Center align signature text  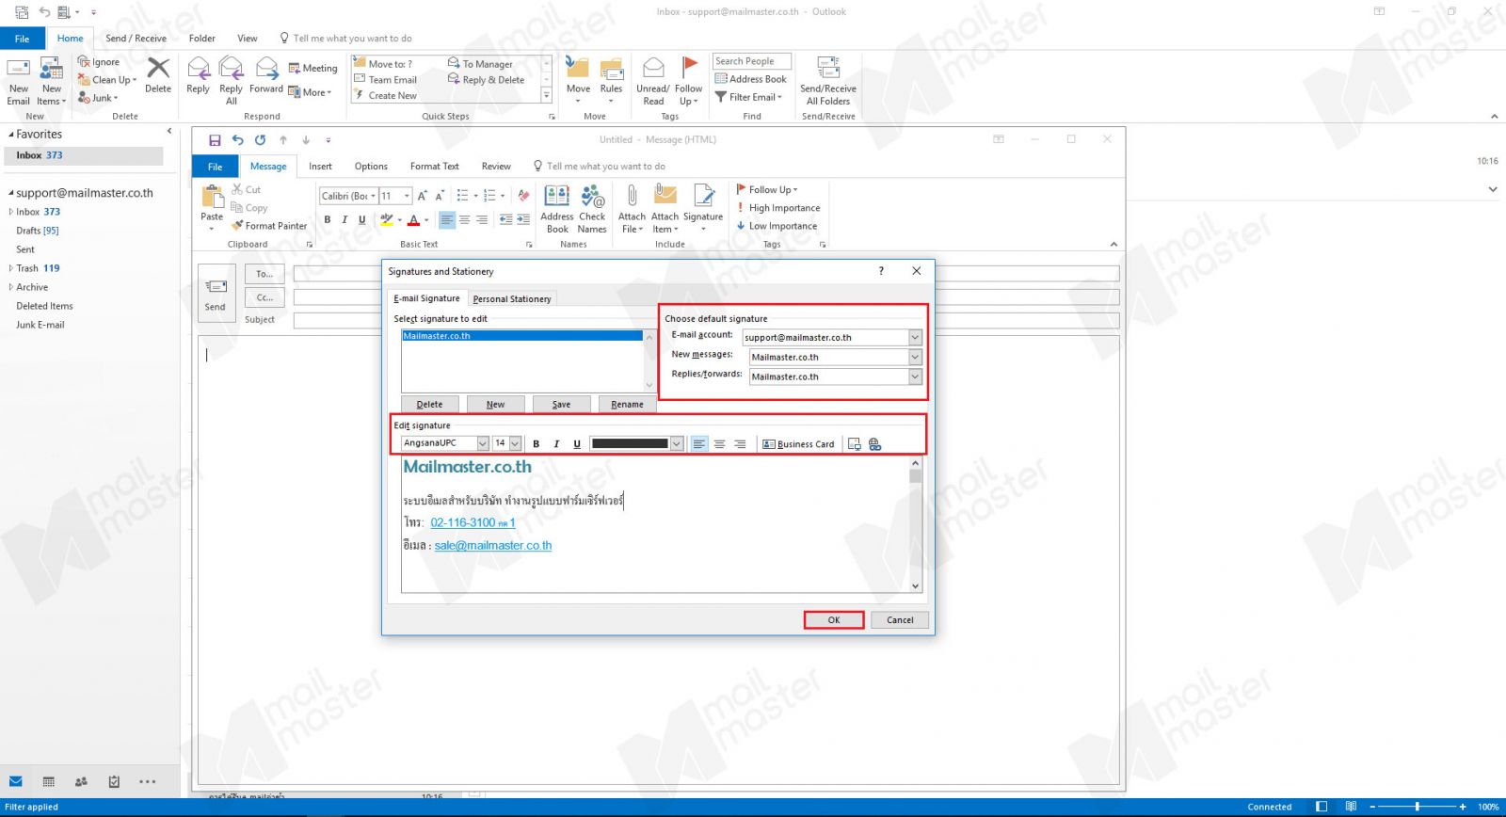coord(720,444)
